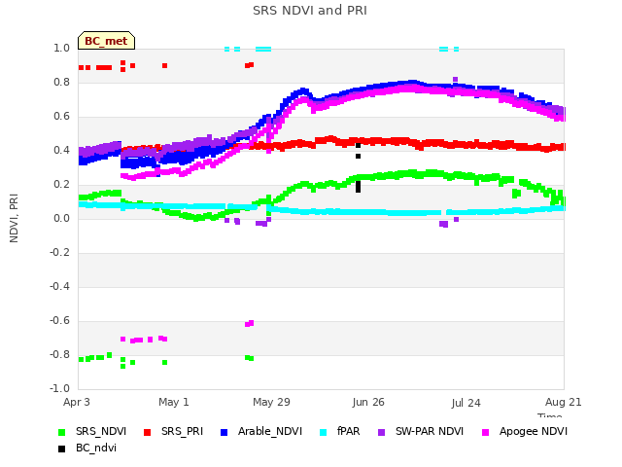Click the chart title SRS NDVI and PRI
622x467 pixels.
pos(310,11)
